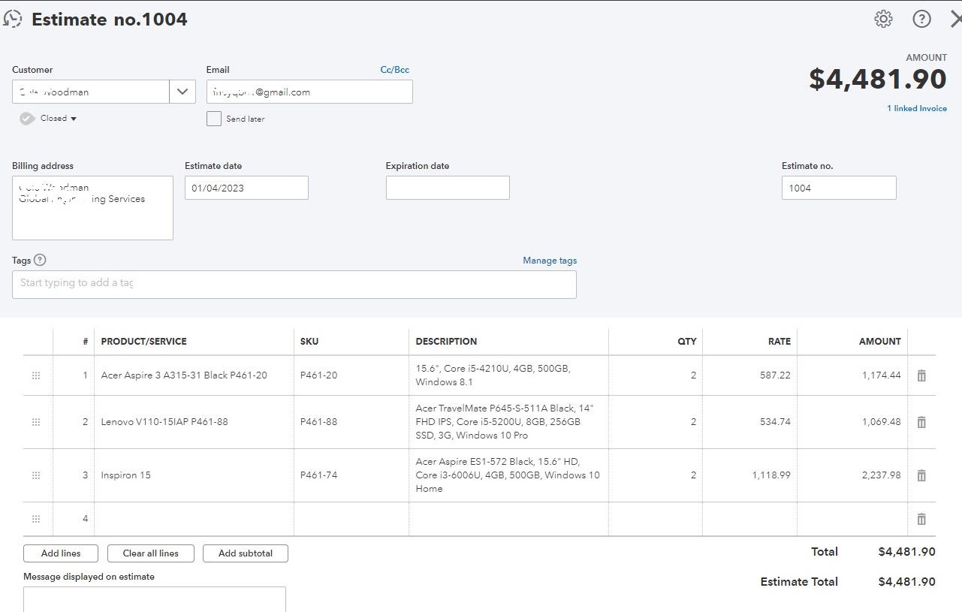Screen dimensions: 962x612
Task: Click the Clear all lines button
Action: coord(151,553)
